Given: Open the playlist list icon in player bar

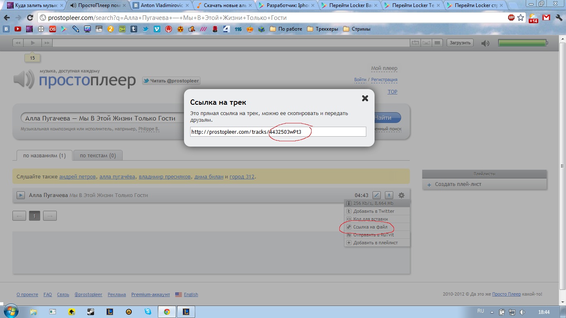Looking at the screenshot, I should (x=438, y=43).
